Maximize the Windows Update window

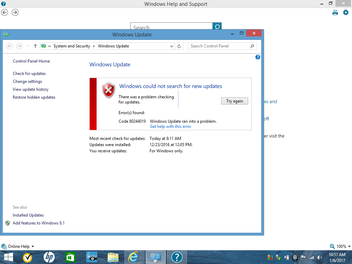tap(242, 33)
